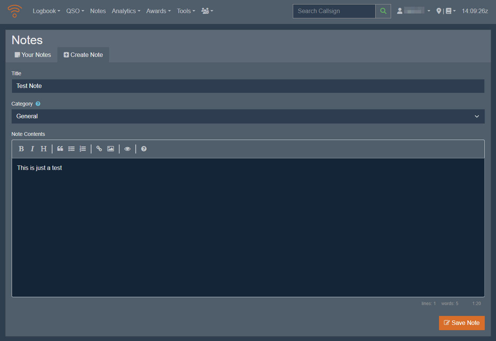
Task: Expand the Tools menu
Action: click(186, 11)
